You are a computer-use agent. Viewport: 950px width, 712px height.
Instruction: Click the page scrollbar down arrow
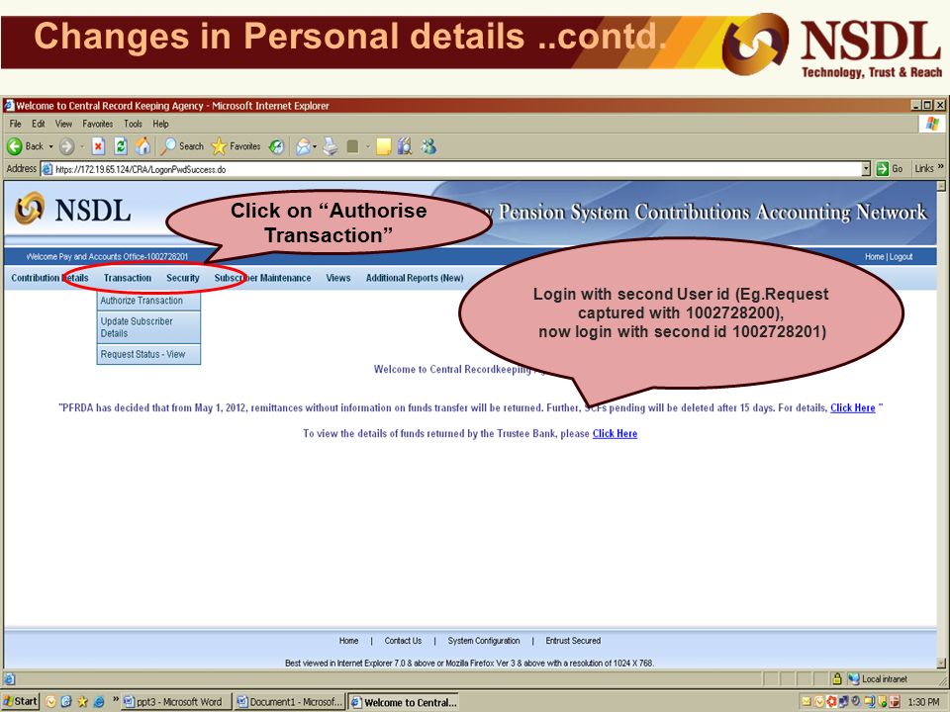(940, 663)
